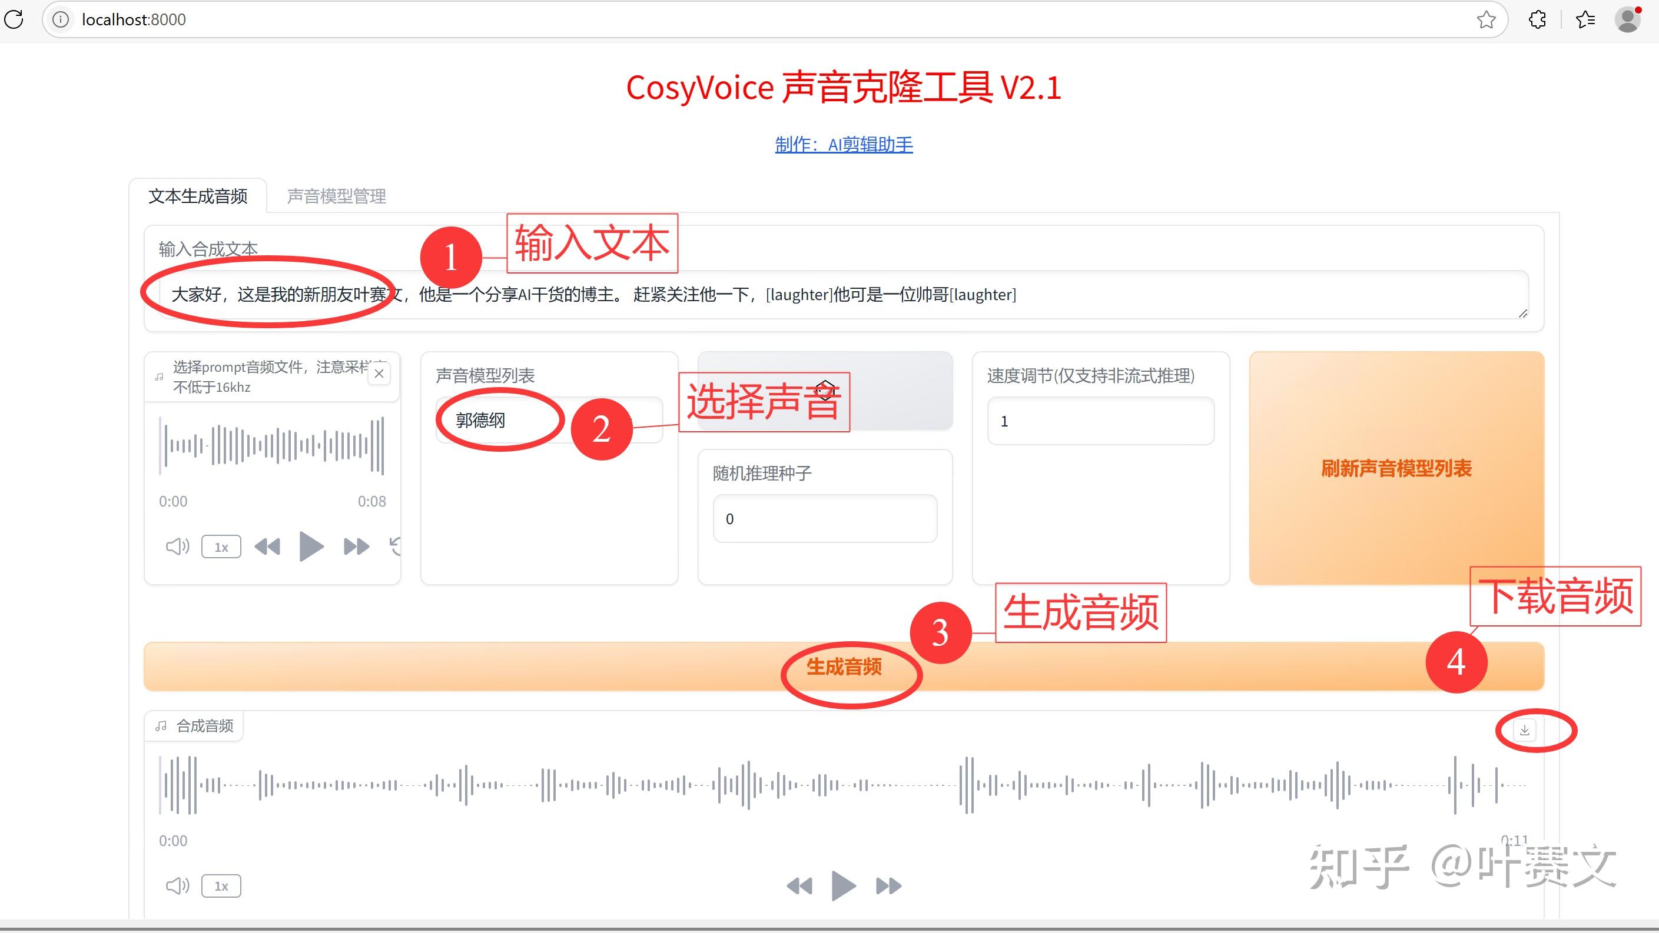The image size is (1659, 933).
Task: Download the synthesized audio
Action: click(x=1524, y=730)
